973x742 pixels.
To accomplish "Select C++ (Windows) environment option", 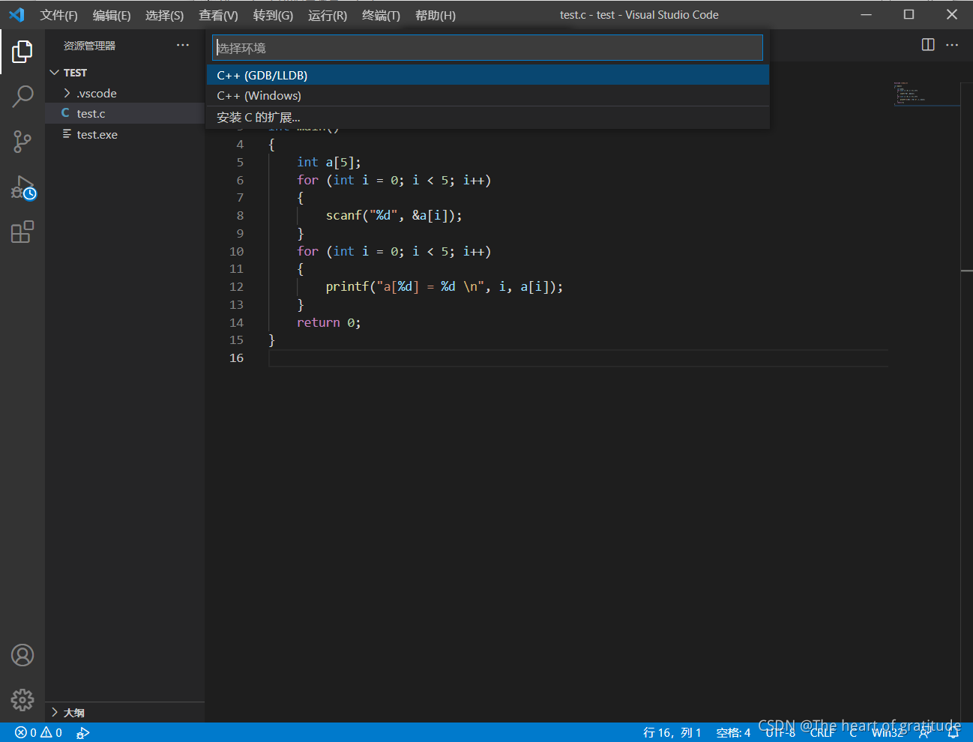I will [x=488, y=96].
